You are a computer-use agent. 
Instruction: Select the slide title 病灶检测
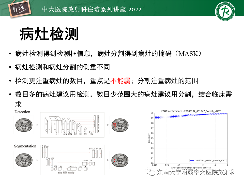pos(49,34)
